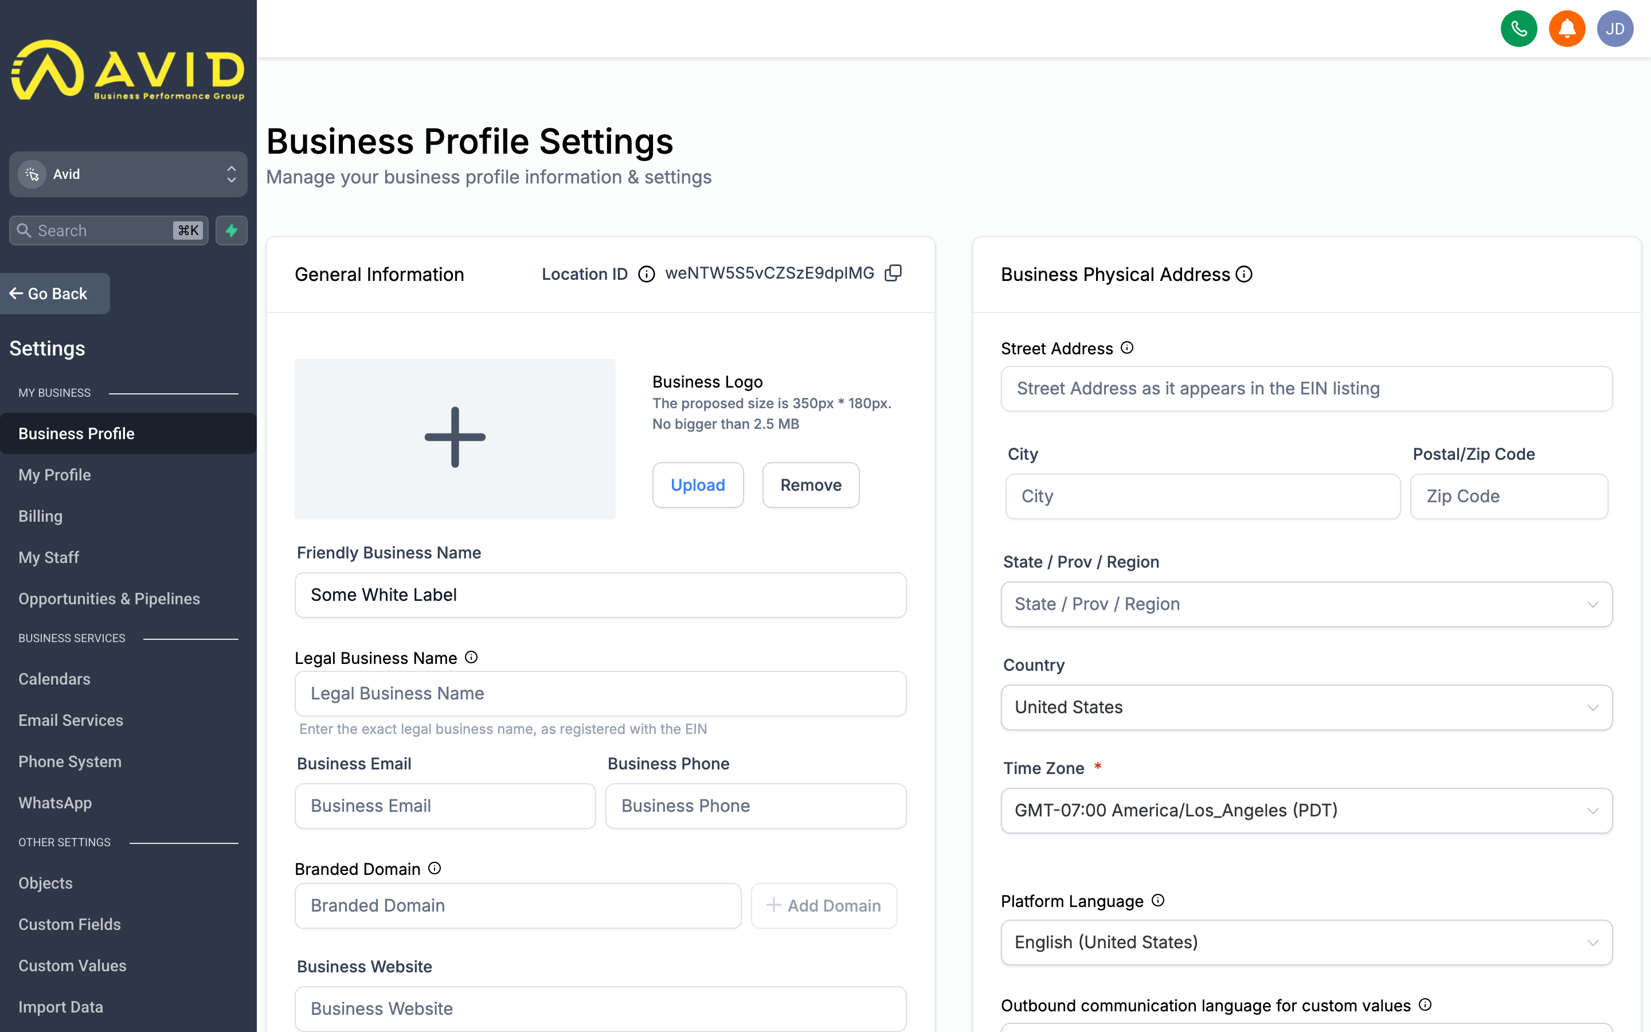Click the Friendly Business Name field
The width and height of the screenshot is (1651, 1032).
click(600, 595)
